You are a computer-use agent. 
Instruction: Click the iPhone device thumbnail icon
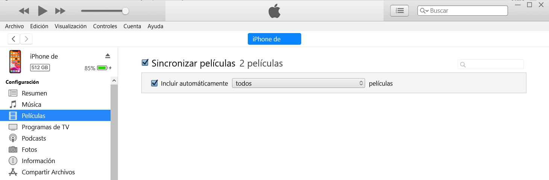pos(15,62)
